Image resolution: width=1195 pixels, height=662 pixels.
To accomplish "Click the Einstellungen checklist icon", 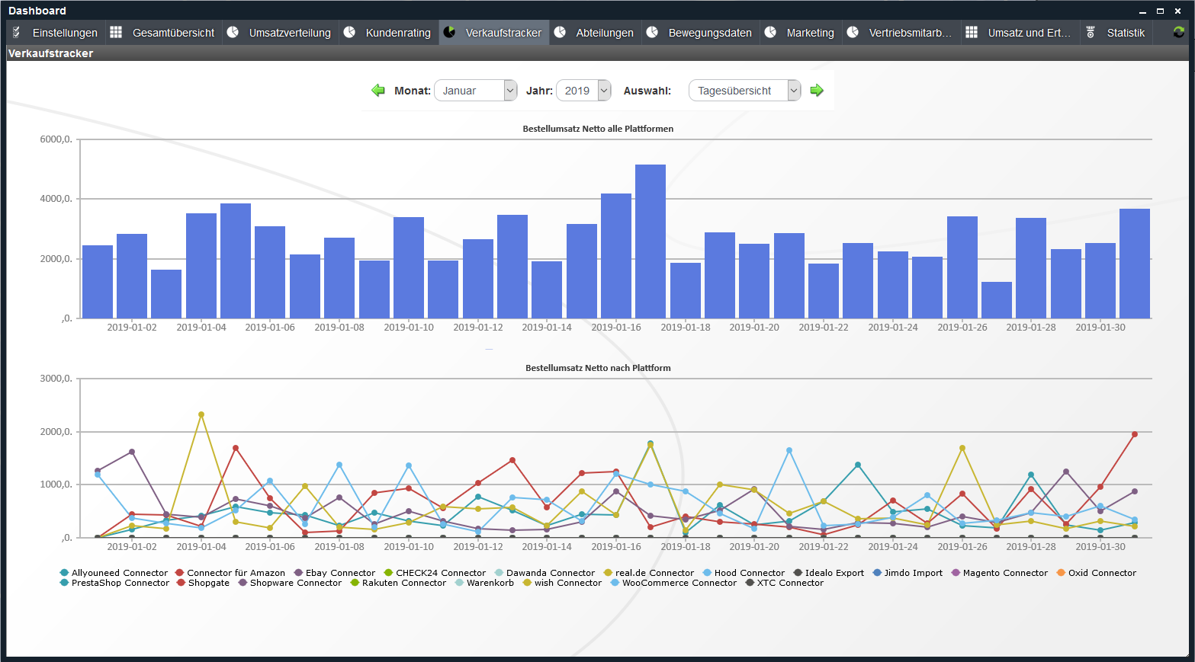I will click(x=17, y=32).
